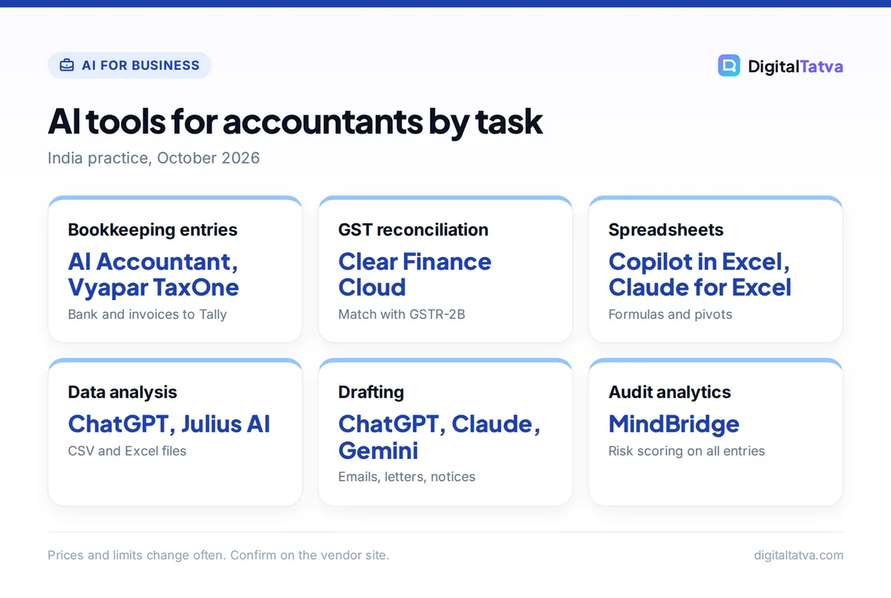
Task: Click the MindBridge tool name
Action: [674, 424]
